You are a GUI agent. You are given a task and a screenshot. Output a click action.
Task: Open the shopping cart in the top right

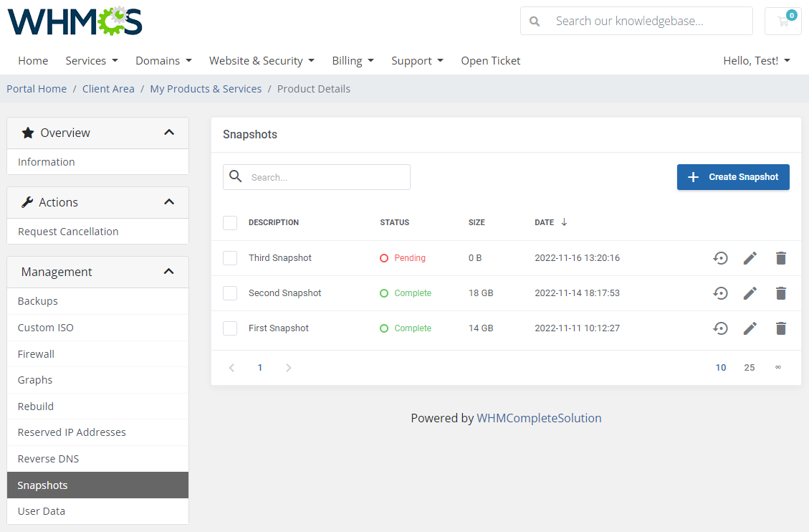coord(782,21)
